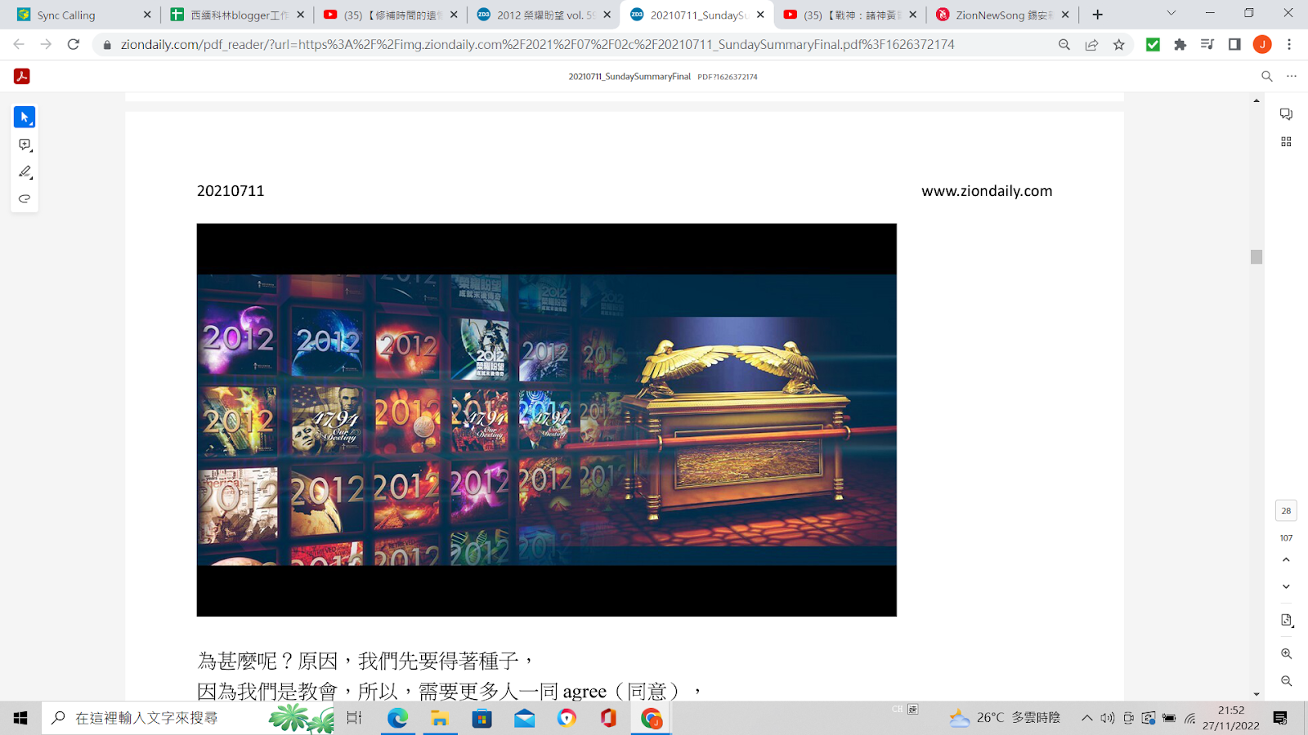
Task: Click the Adobe Acrobat logo icon
Action: [x=22, y=76]
